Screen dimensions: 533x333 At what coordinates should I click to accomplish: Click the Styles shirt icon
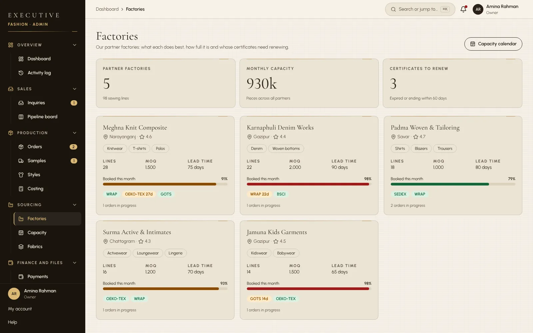point(21,175)
